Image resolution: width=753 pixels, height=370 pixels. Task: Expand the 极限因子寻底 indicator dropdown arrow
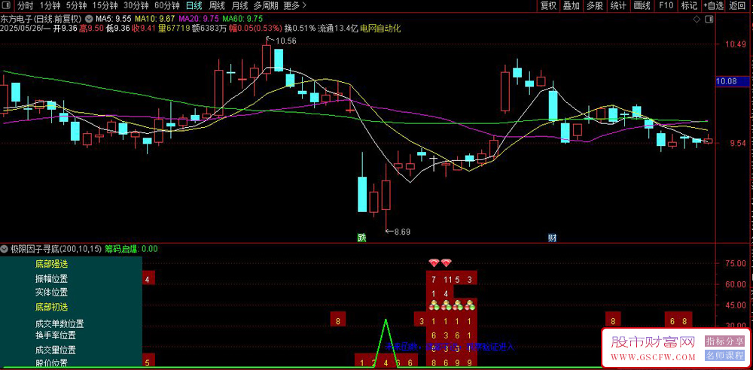[x=5, y=249]
